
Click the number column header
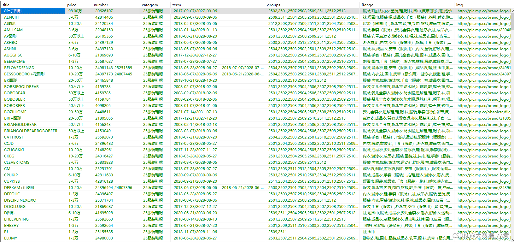(116, 5)
